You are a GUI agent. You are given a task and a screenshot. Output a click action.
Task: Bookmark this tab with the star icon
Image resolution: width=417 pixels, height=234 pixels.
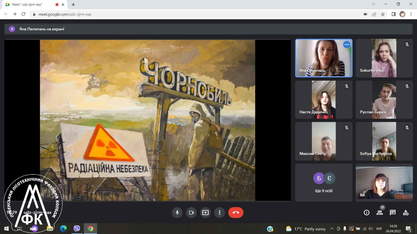[383, 14]
